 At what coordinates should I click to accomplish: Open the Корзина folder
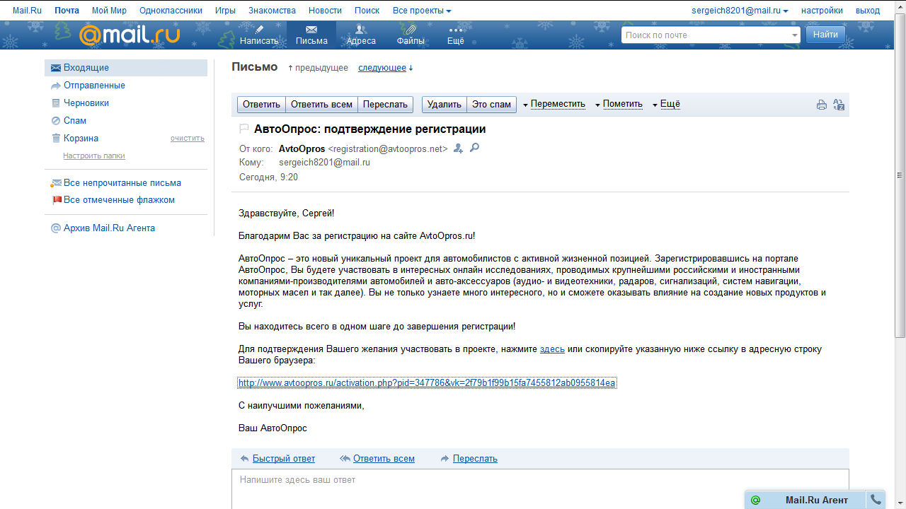81,139
